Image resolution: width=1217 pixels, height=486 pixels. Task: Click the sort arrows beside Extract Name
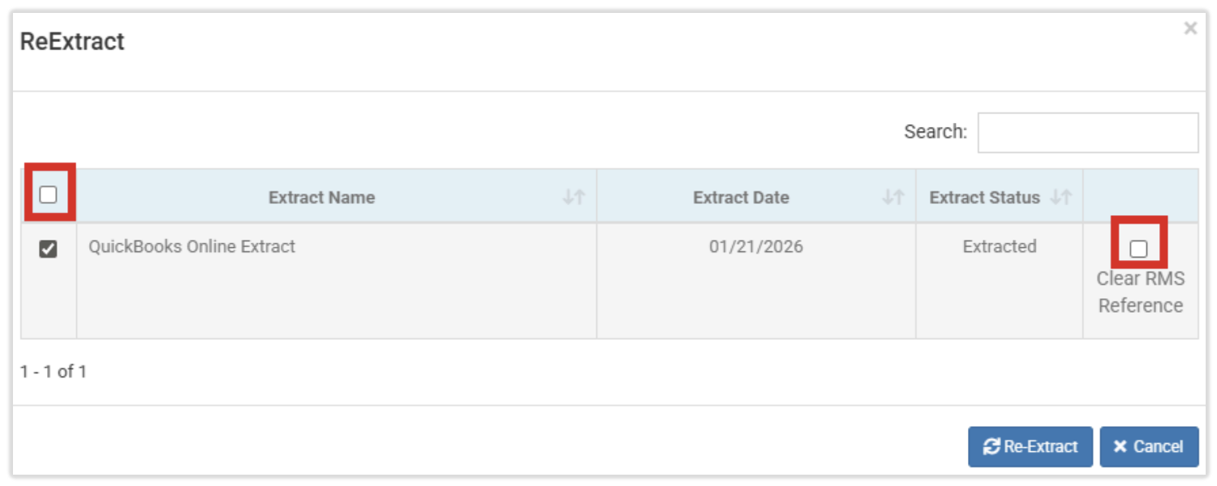coord(574,197)
